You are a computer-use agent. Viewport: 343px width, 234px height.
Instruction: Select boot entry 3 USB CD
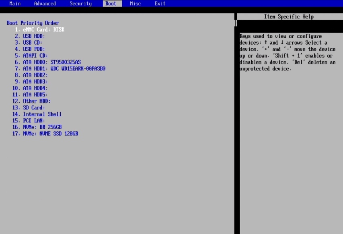coord(29,43)
